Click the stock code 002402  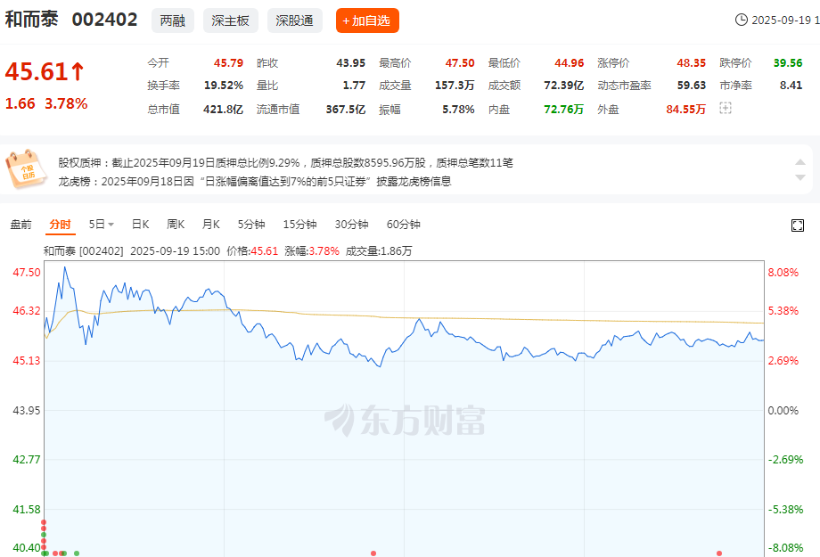104,20
